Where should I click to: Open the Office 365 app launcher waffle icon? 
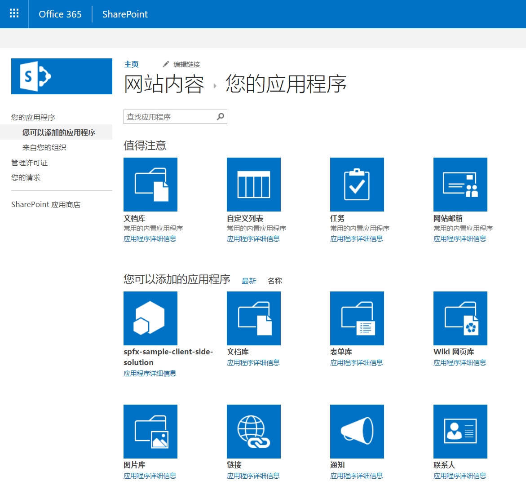click(14, 13)
